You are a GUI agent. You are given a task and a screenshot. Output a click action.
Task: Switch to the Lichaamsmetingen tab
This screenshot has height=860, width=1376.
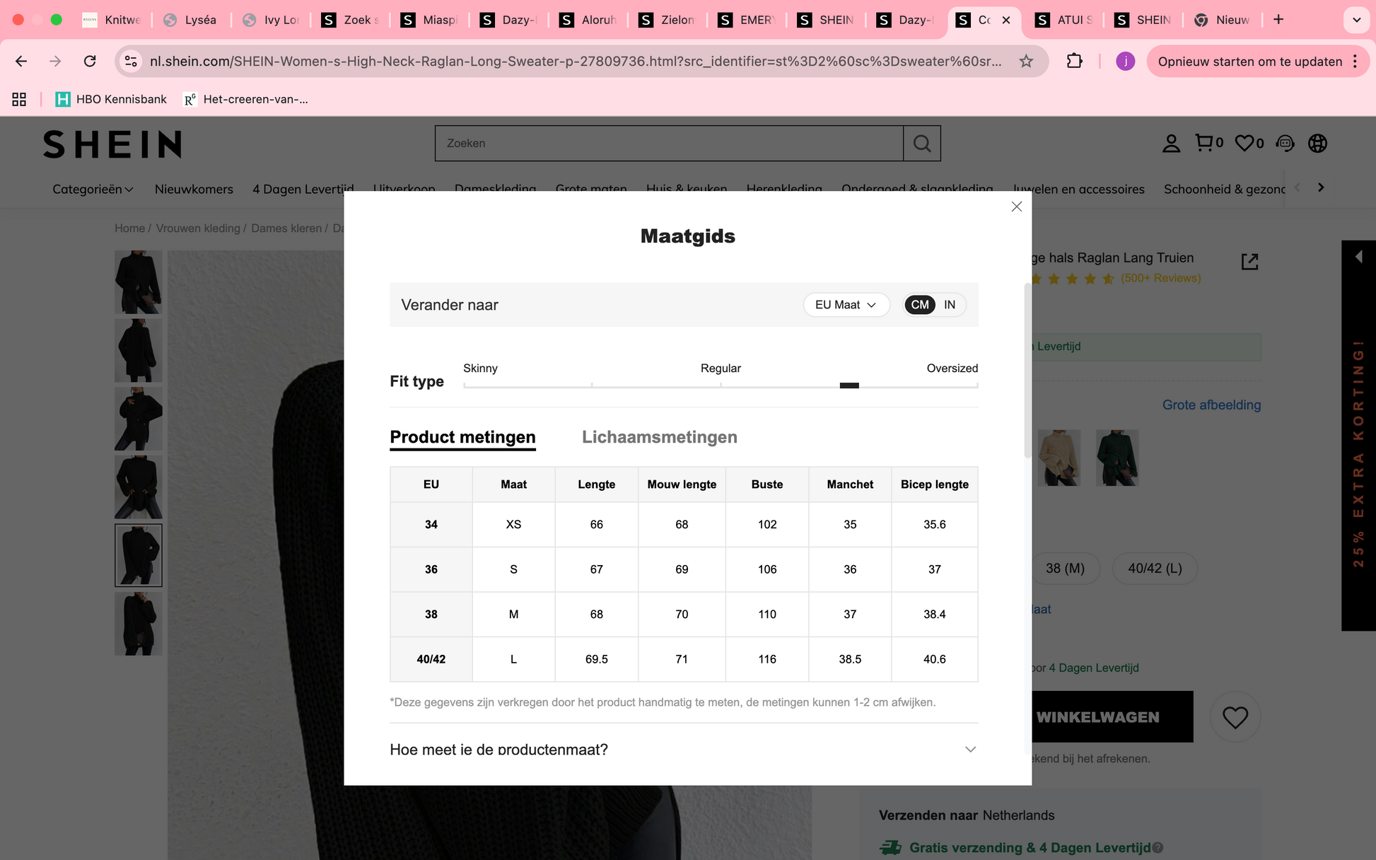pos(659,437)
